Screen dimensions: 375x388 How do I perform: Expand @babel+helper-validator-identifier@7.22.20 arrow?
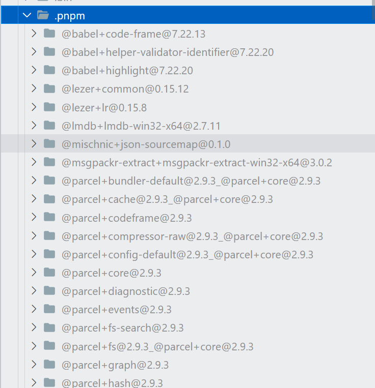click(34, 52)
